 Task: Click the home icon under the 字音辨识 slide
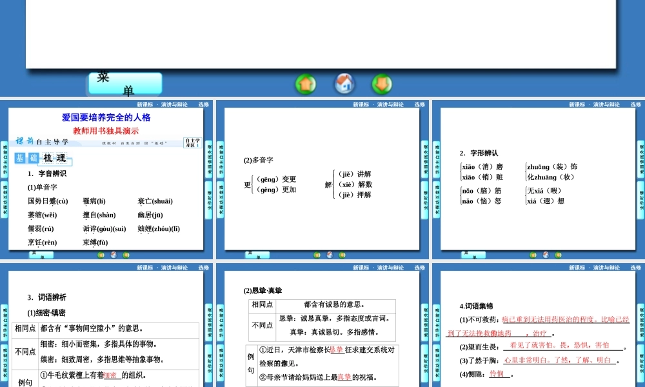[x=114, y=255]
